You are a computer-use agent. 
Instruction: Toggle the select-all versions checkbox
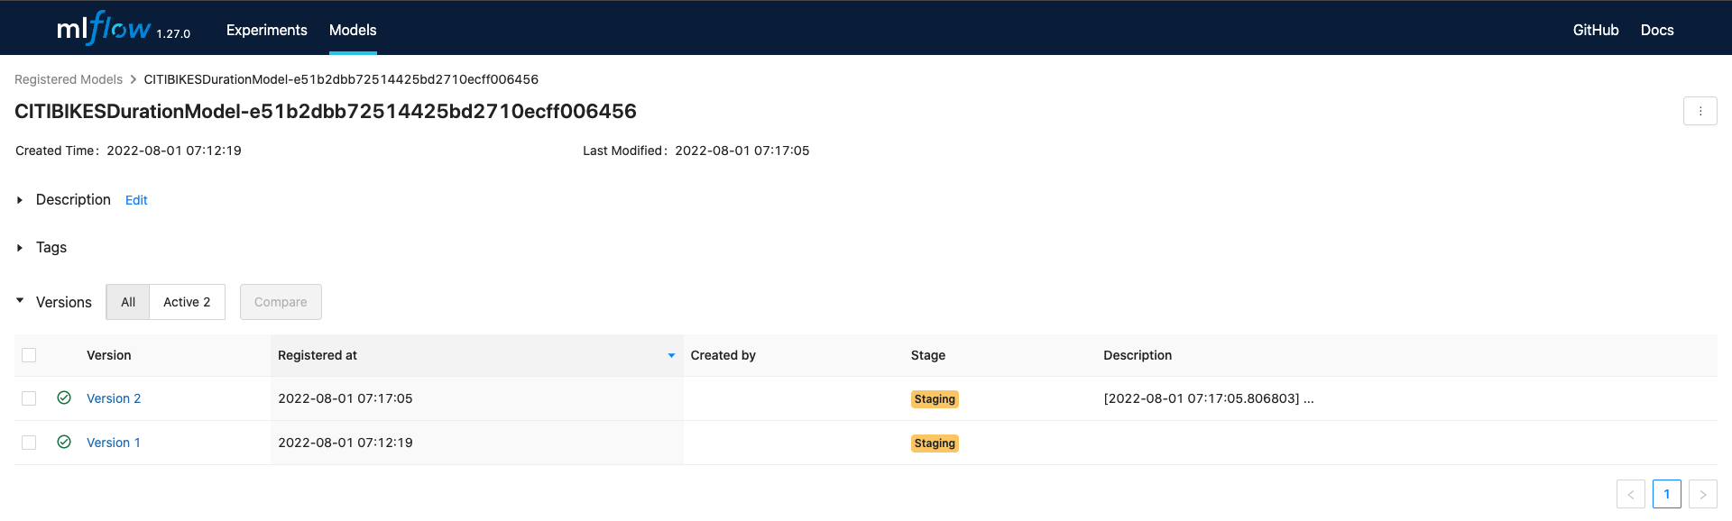(x=29, y=355)
